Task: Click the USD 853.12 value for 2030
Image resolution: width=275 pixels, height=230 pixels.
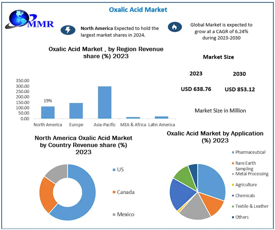Action: [x=240, y=89]
